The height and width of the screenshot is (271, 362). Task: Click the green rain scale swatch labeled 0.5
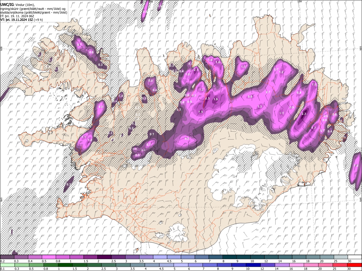click(x=36, y=265)
